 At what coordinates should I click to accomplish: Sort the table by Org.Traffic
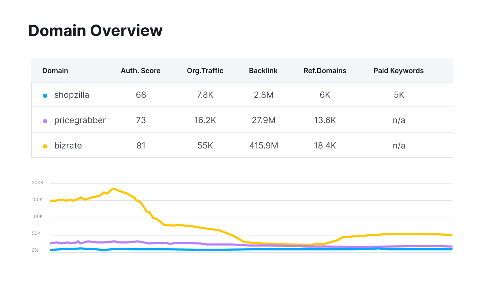[205, 70]
